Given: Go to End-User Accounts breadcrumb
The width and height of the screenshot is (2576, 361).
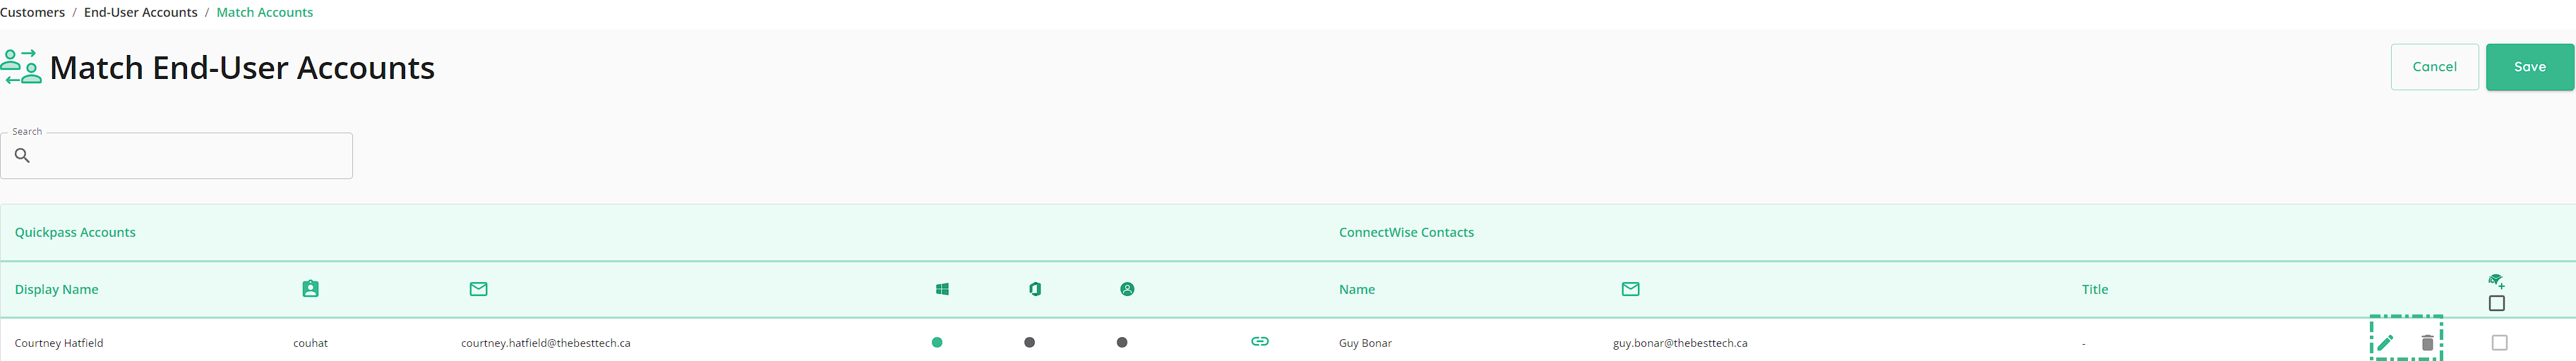Looking at the screenshot, I should (141, 12).
